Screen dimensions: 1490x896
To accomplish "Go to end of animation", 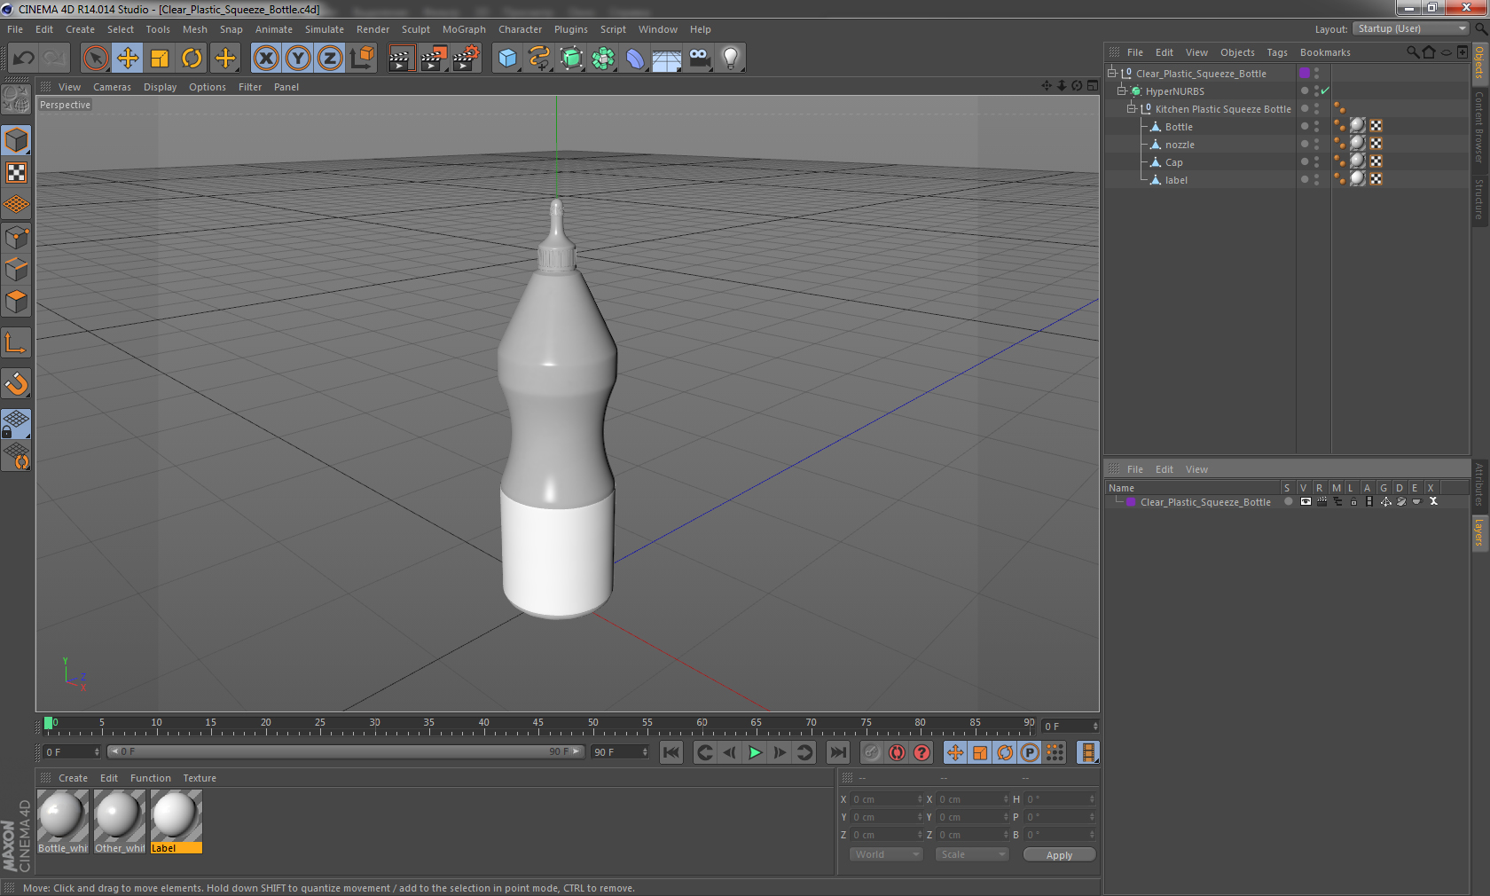I will [837, 752].
